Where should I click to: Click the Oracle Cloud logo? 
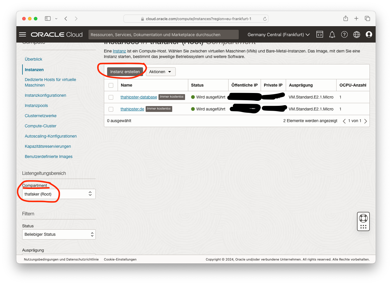coord(57,34)
